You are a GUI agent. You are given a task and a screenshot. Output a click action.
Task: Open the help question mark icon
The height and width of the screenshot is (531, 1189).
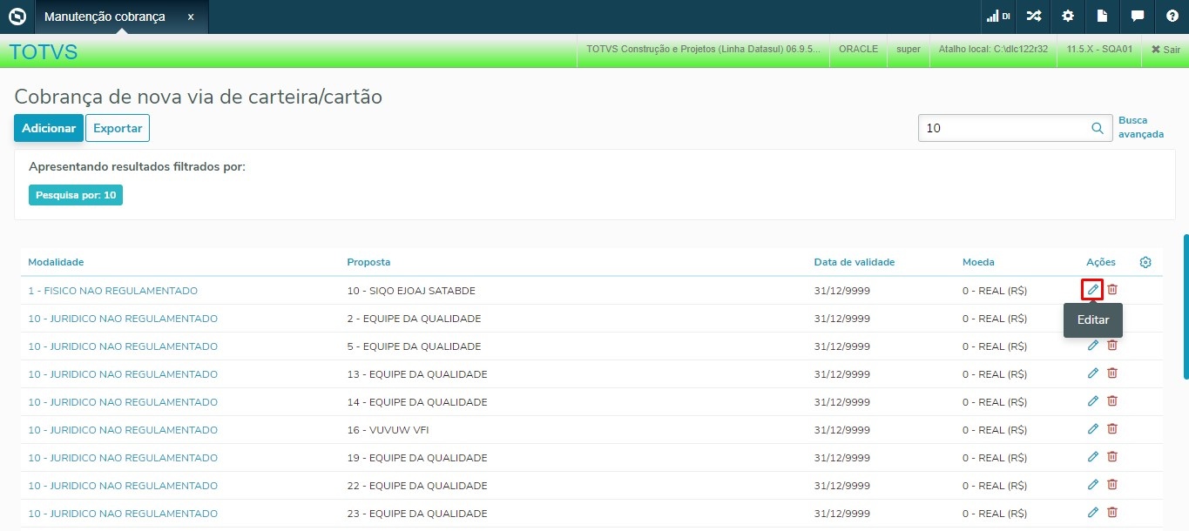click(x=1172, y=17)
